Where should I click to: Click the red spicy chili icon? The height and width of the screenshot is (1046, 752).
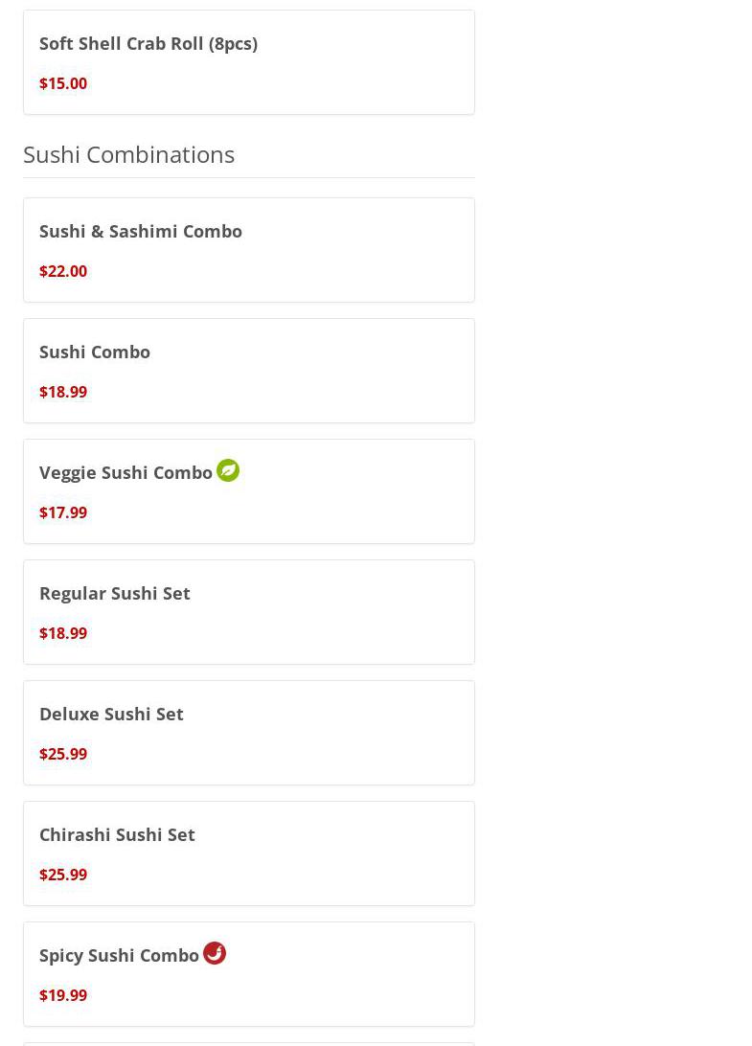click(215, 953)
